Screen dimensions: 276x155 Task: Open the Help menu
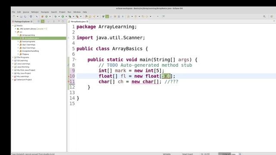pos(85,12)
